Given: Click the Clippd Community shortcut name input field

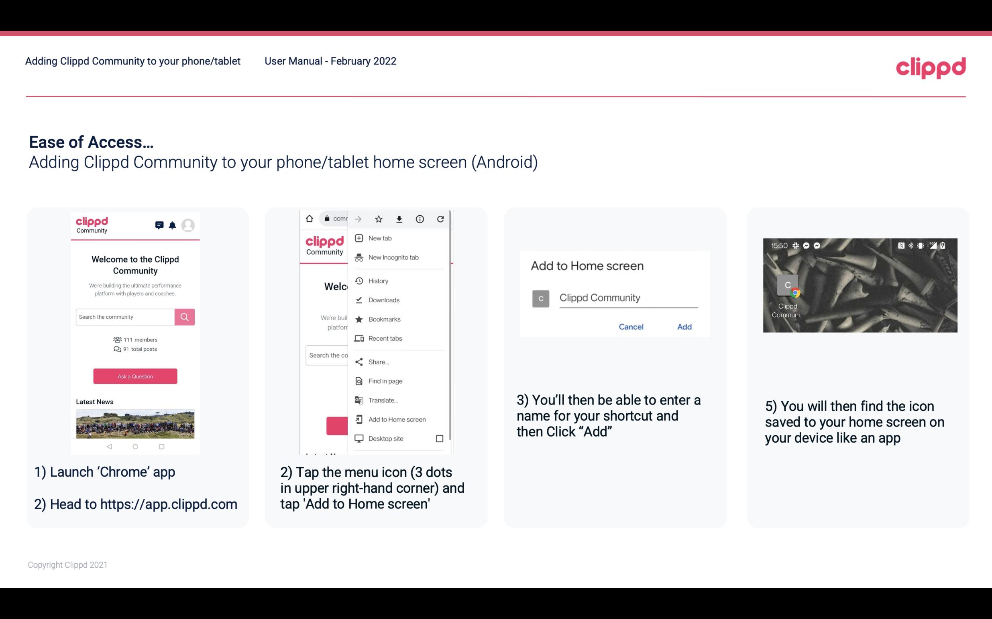Looking at the screenshot, I should coord(626,297).
